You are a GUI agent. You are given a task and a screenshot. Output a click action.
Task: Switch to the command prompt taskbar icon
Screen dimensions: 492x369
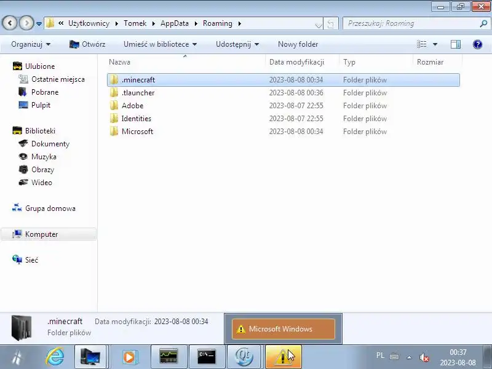click(x=207, y=357)
